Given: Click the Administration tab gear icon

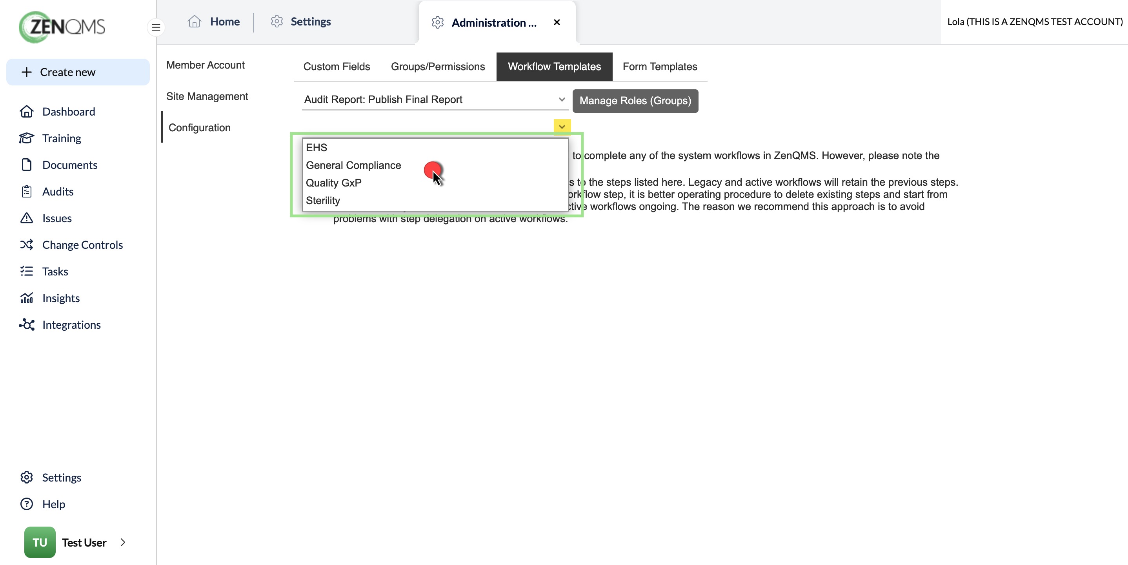Looking at the screenshot, I should pyautogui.click(x=437, y=22).
